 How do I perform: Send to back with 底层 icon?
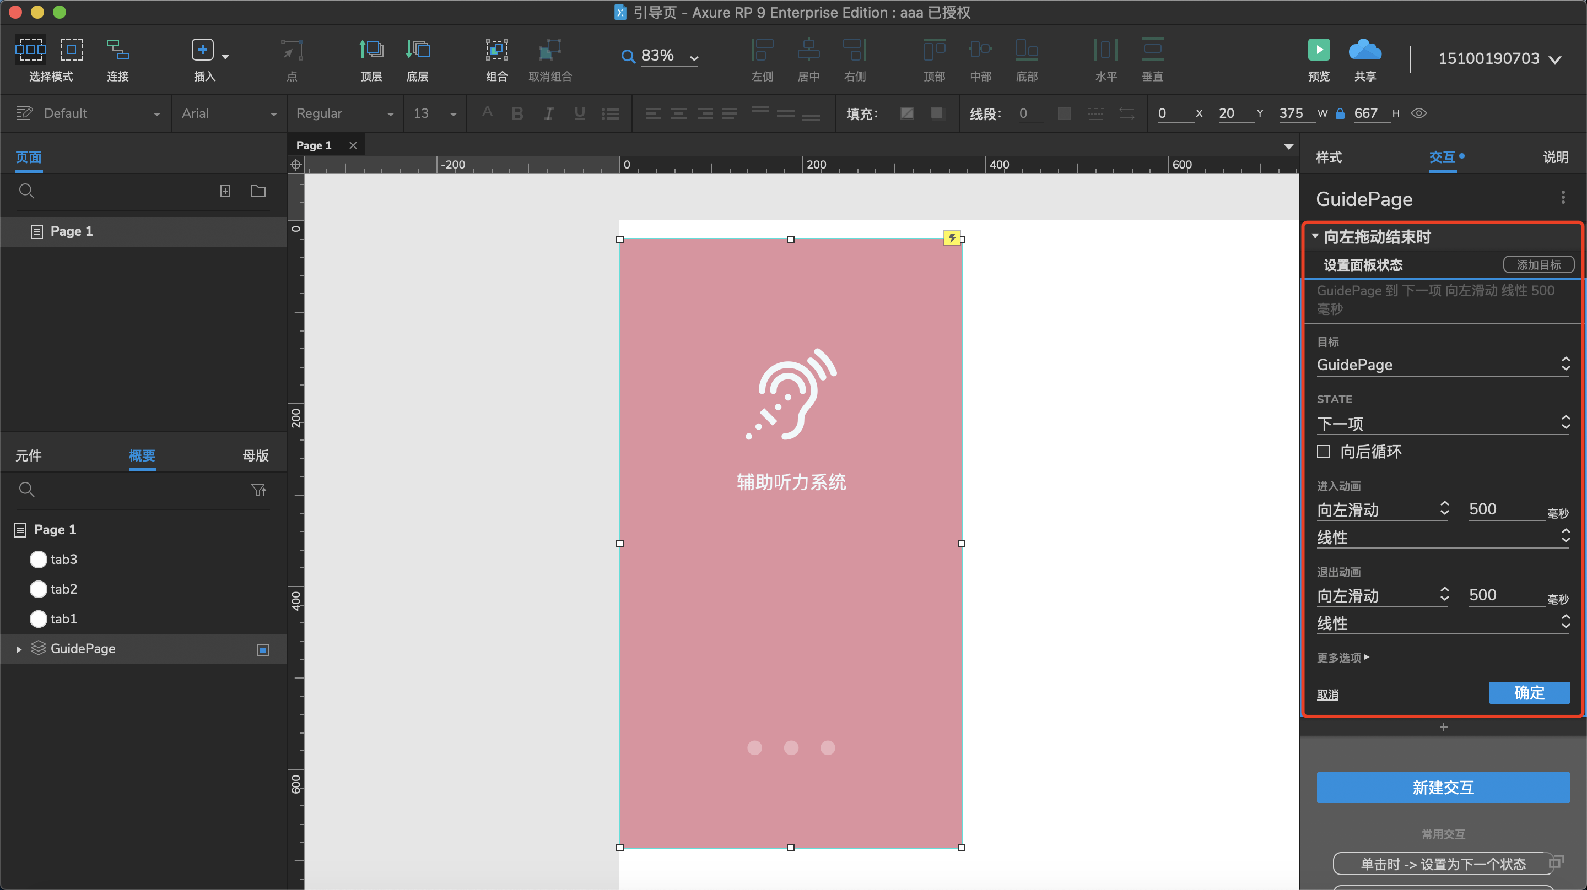417,50
